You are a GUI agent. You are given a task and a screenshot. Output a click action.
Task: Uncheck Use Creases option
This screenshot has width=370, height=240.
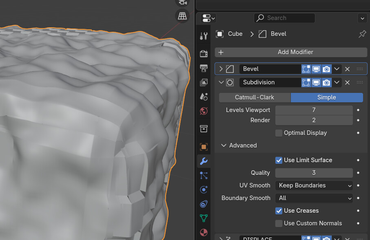[279, 211]
